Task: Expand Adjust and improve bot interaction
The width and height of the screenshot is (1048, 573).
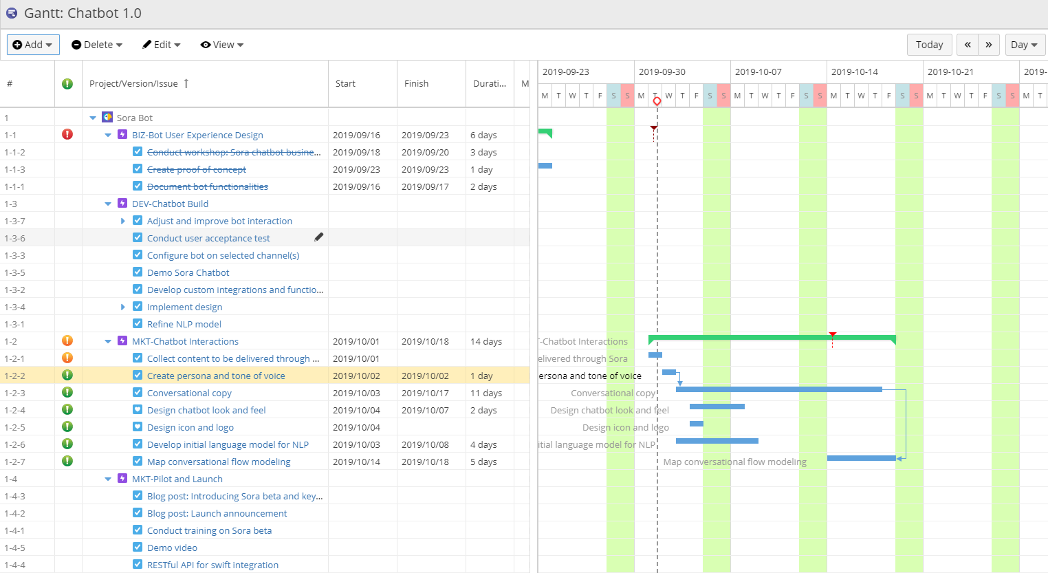Action: 122,220
